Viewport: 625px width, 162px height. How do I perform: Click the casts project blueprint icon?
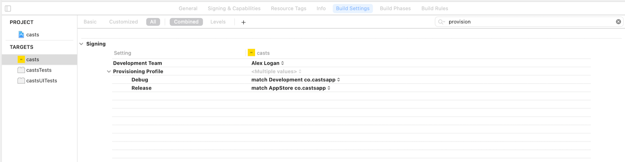coord(21,35)
